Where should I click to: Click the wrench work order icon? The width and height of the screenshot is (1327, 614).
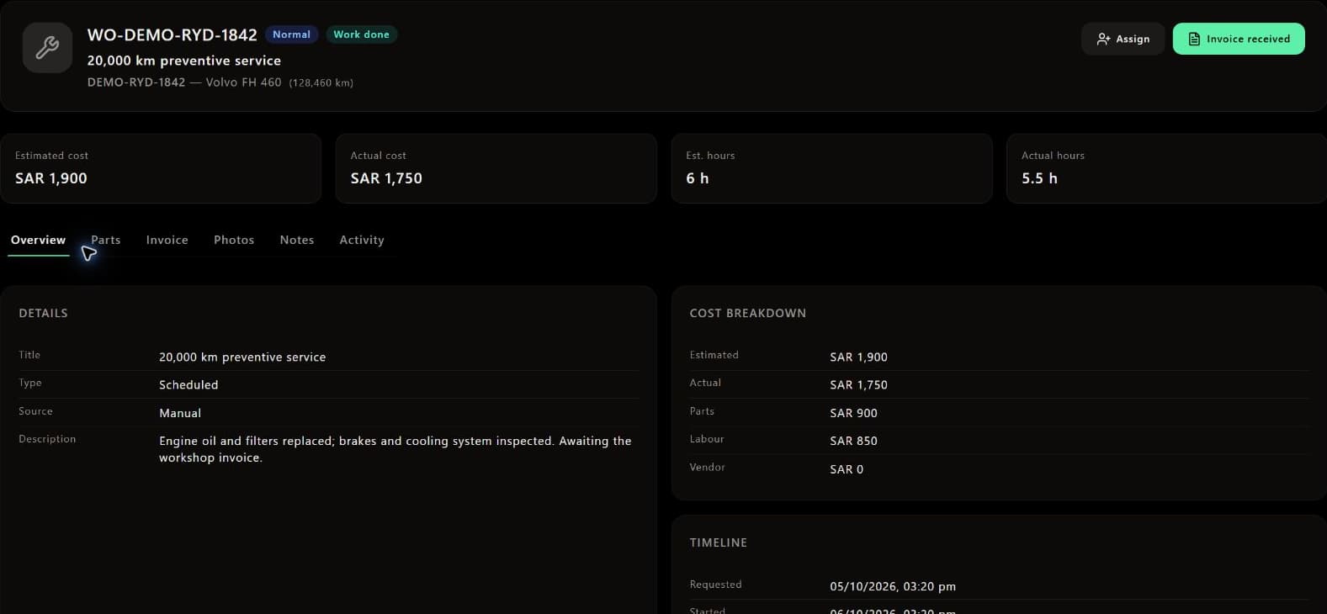click(x=47, y=47)
